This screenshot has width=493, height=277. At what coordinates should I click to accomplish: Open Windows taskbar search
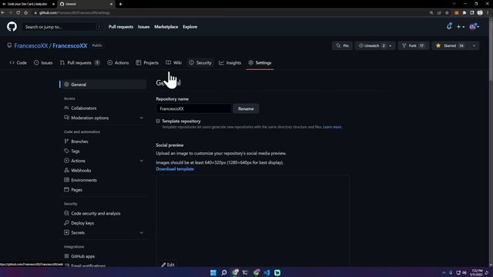click(x=224, y=272)
